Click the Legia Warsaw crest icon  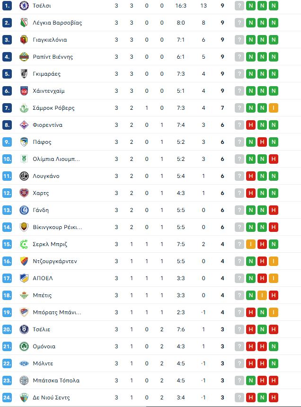24,23
